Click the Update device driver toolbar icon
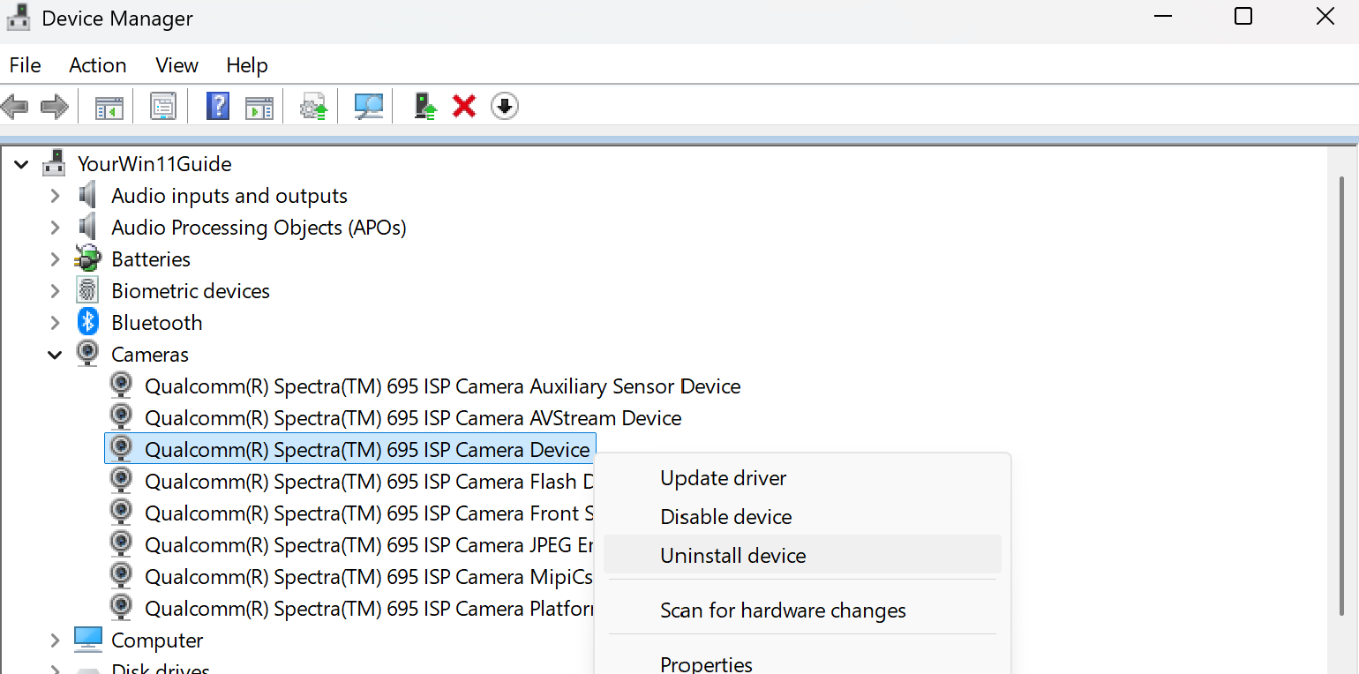1359x674 pixels. [314, 107]
